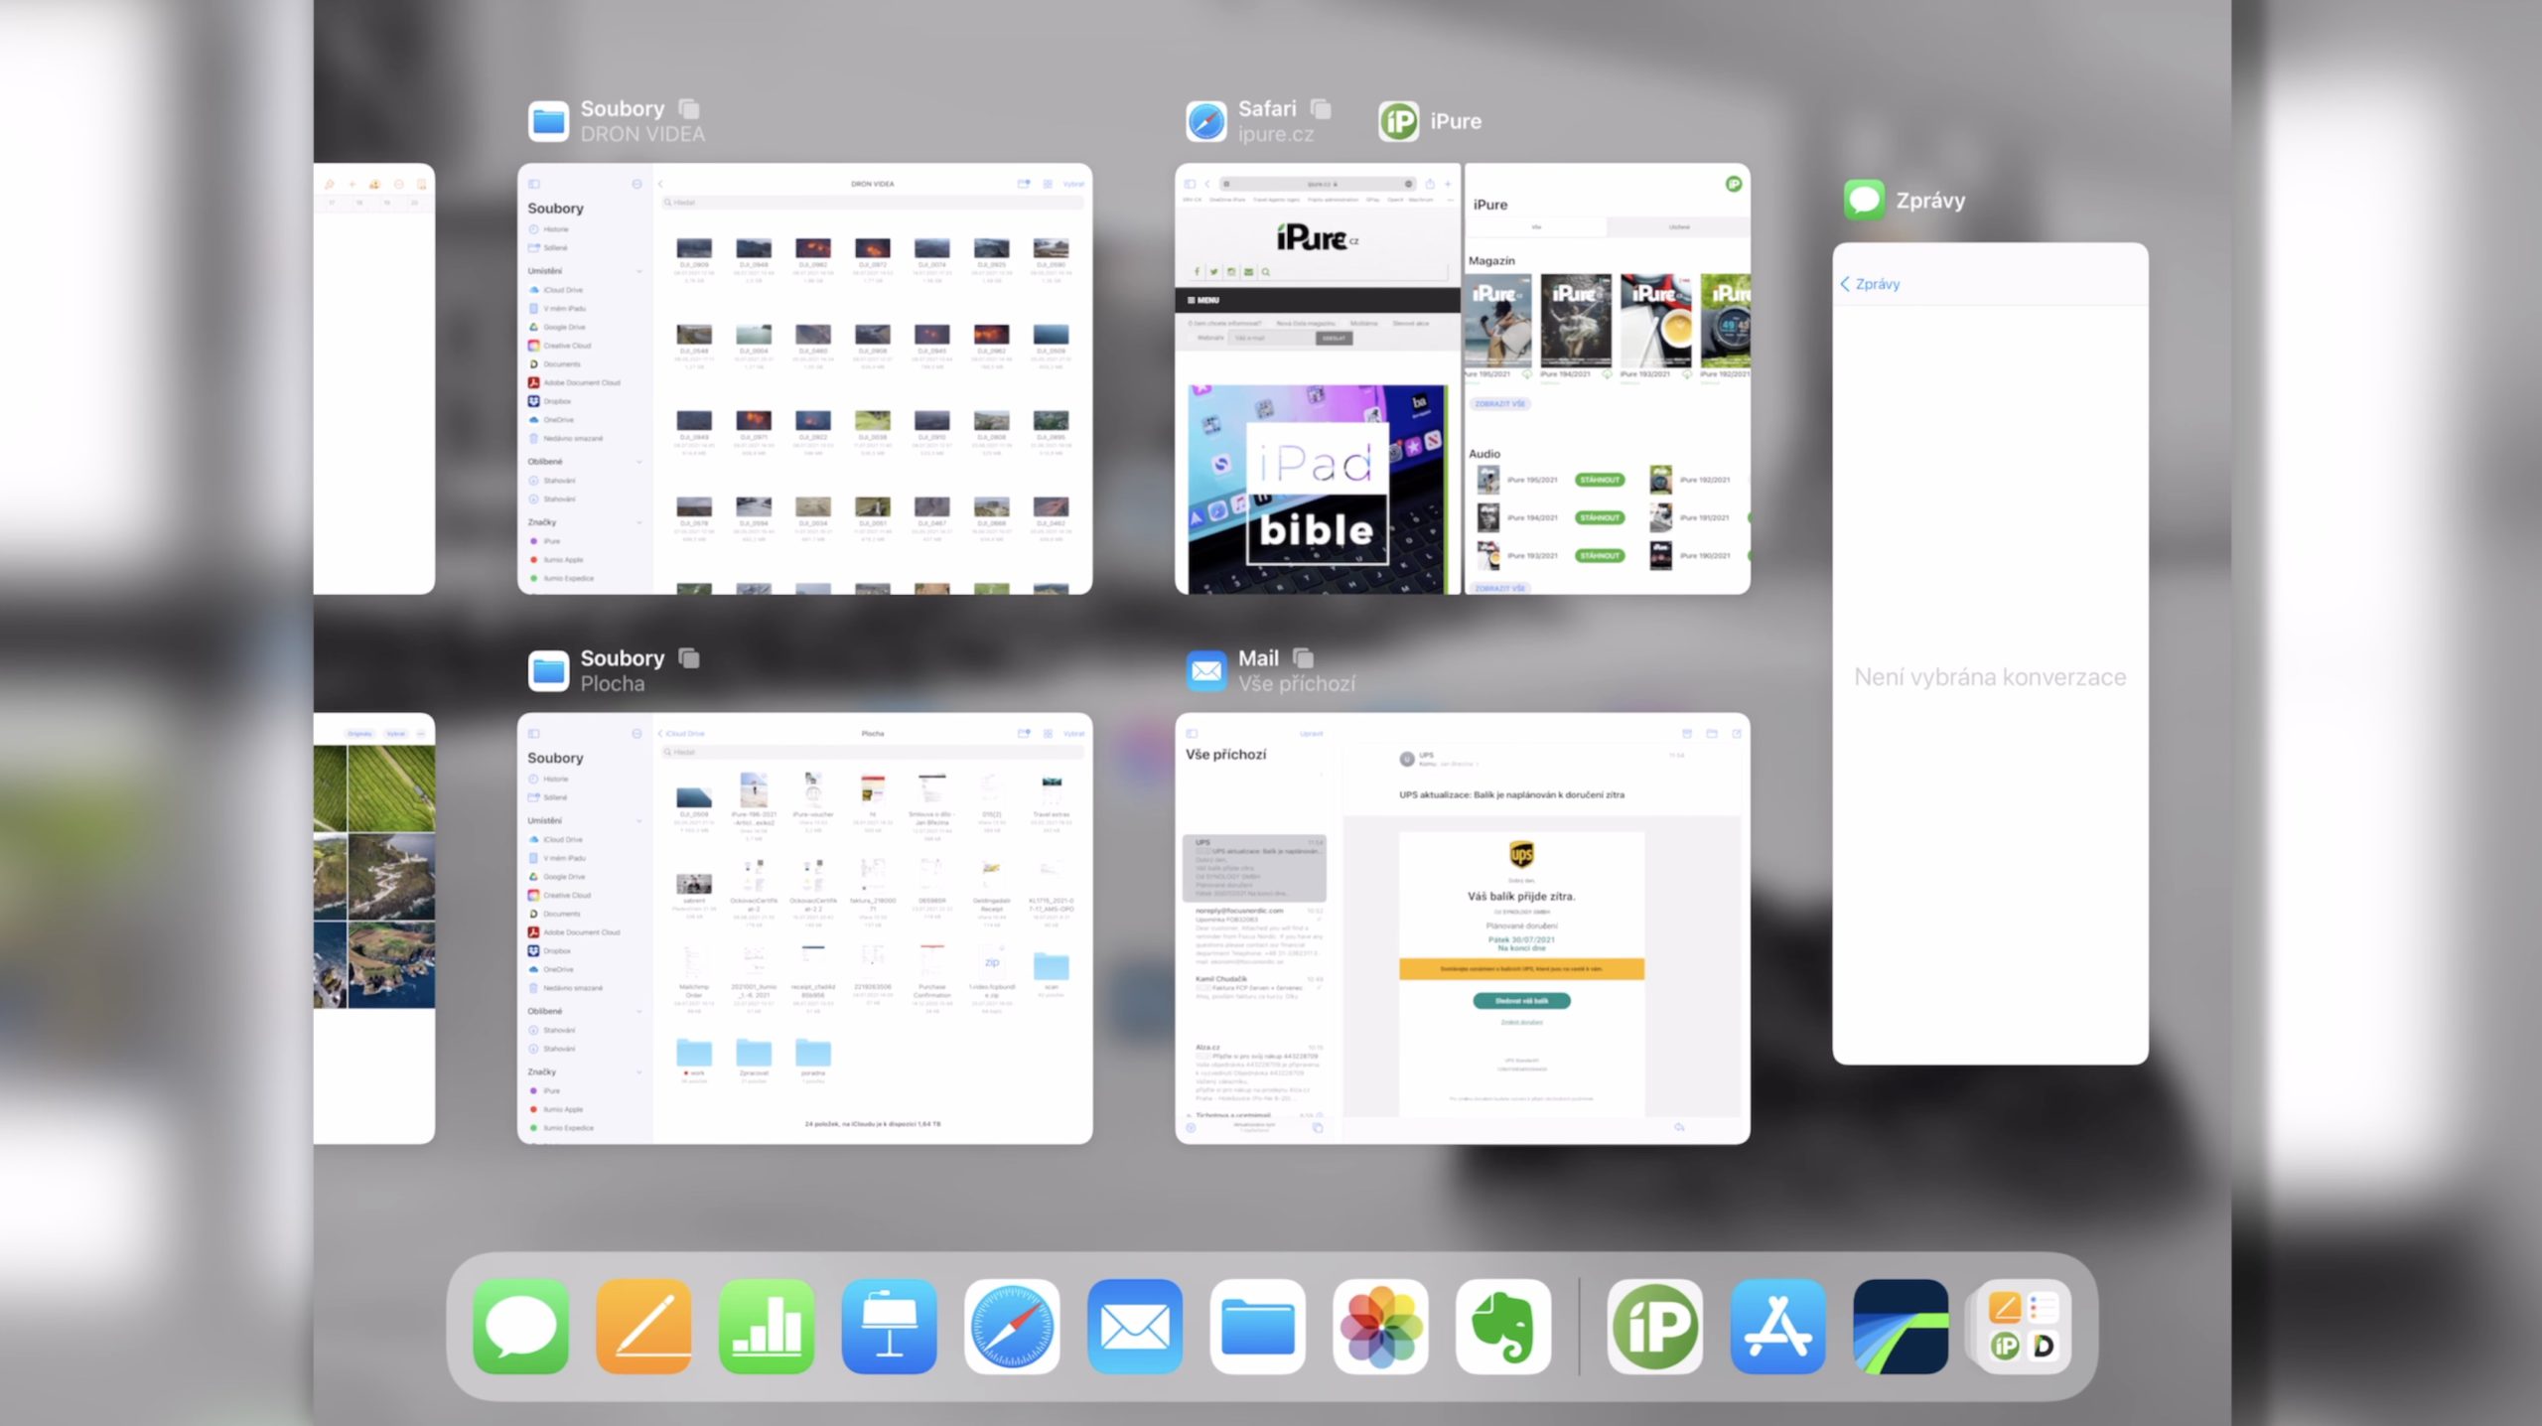Open Photos app in the dock

(1380, 1326)
